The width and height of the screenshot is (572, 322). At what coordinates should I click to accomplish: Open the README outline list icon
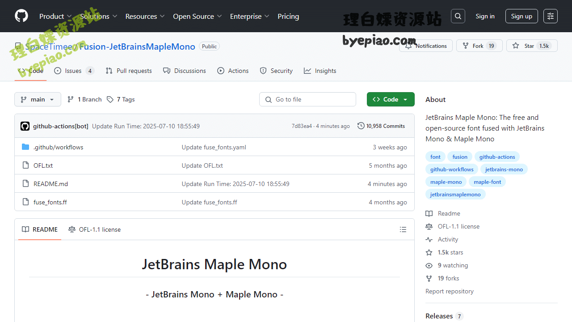pos(403,229)
